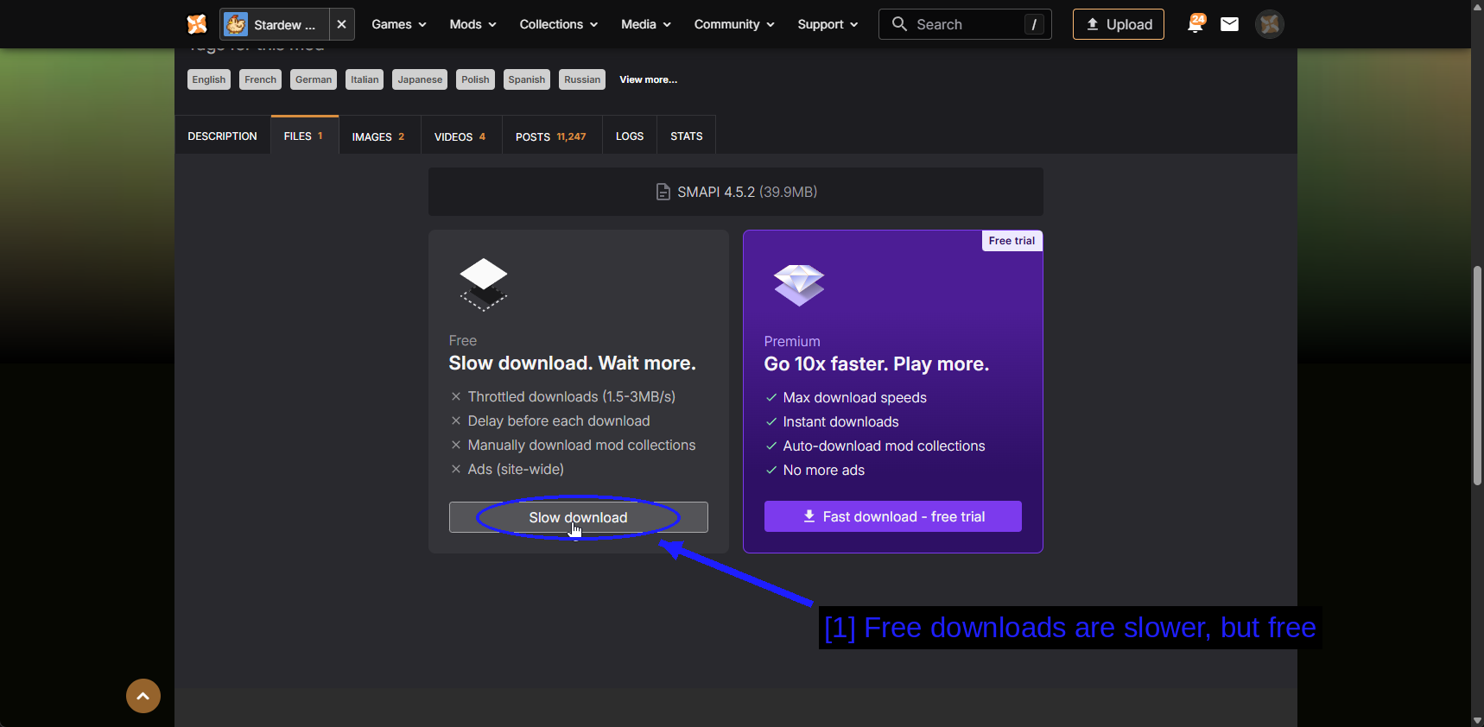Select the Spanish language tag
The width and height of the screenshot is (1484, 727).
pos(527,79)
